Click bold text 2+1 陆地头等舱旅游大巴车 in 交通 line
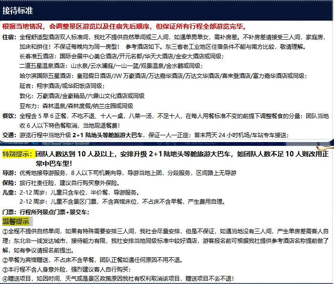 [107, 135]
